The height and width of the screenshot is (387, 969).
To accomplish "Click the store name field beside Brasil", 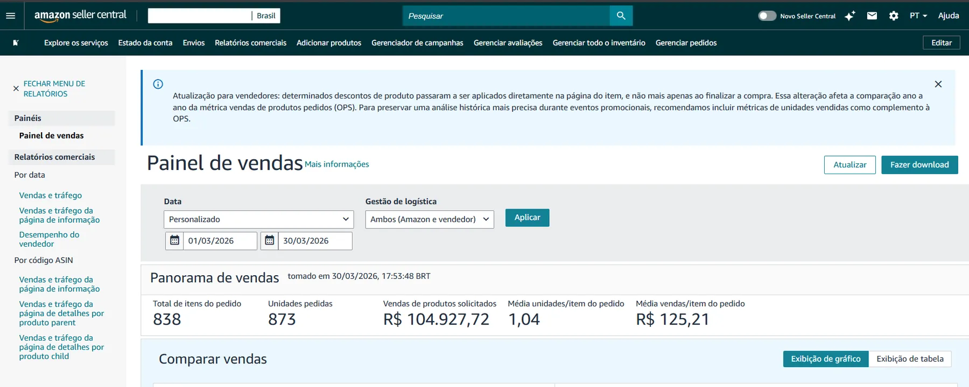I will (x=200, y=16).
